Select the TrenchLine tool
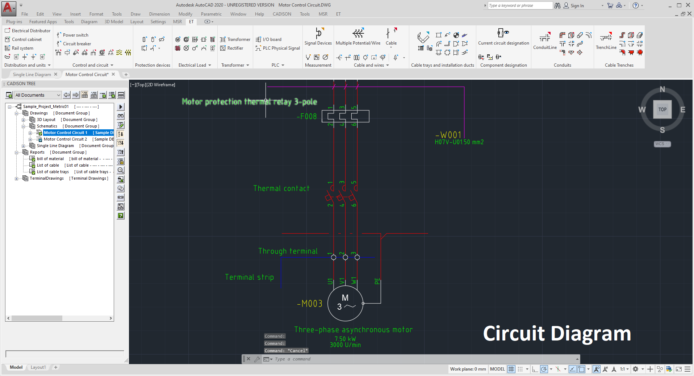This screenshot has width=694, height=376. tap(606, 38)
